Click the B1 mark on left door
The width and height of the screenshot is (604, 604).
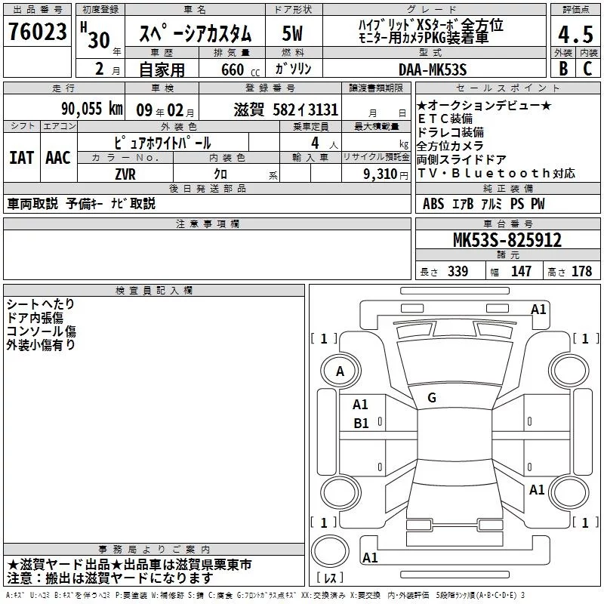coord(362,424)
